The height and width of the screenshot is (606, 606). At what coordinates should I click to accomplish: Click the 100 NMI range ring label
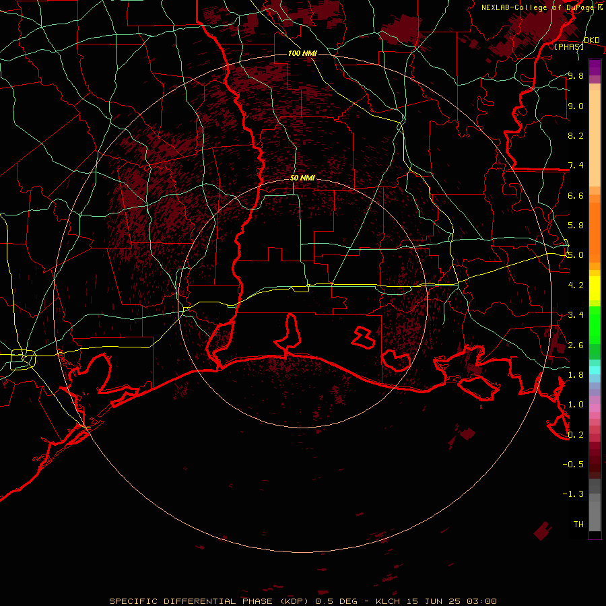click(302, 53)
